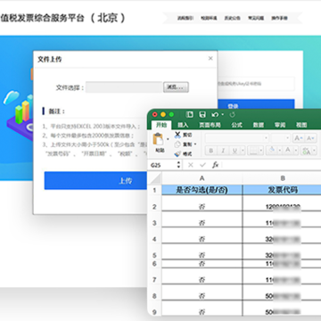Select the 开始 ribbon tab
The width and height of the screenshot is (321, 321).
(161, 125)
